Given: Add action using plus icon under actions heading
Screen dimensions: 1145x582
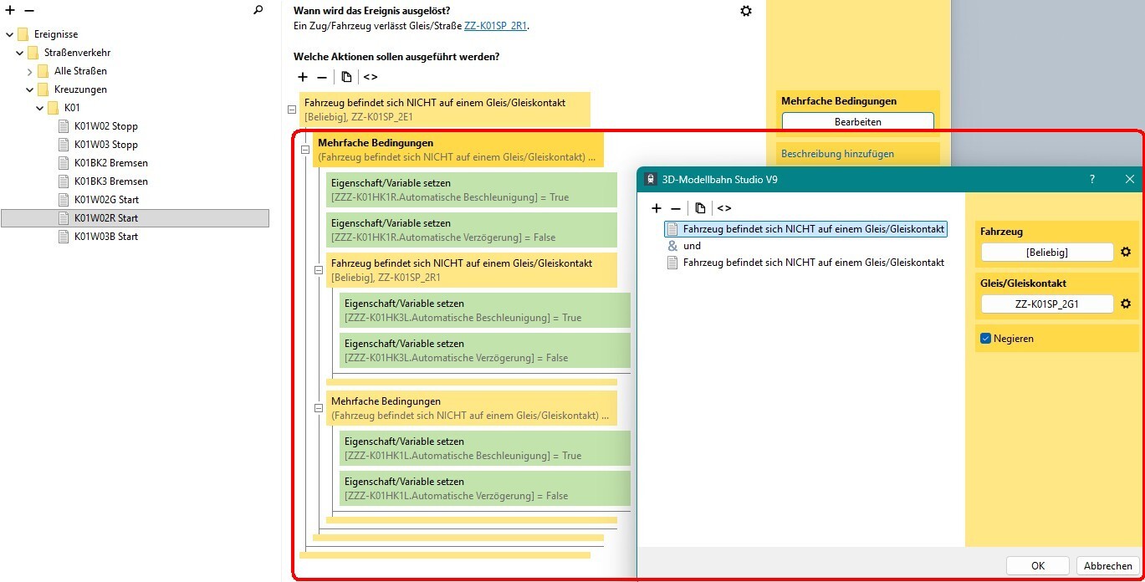Looking at the screenshot, I should pyautogui.click(x=303, y=77).
